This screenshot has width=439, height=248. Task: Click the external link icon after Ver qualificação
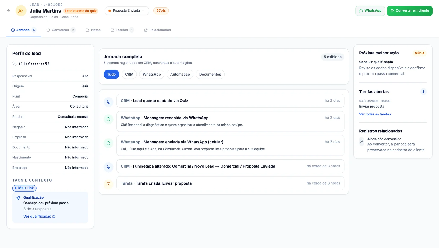(54, 216)
